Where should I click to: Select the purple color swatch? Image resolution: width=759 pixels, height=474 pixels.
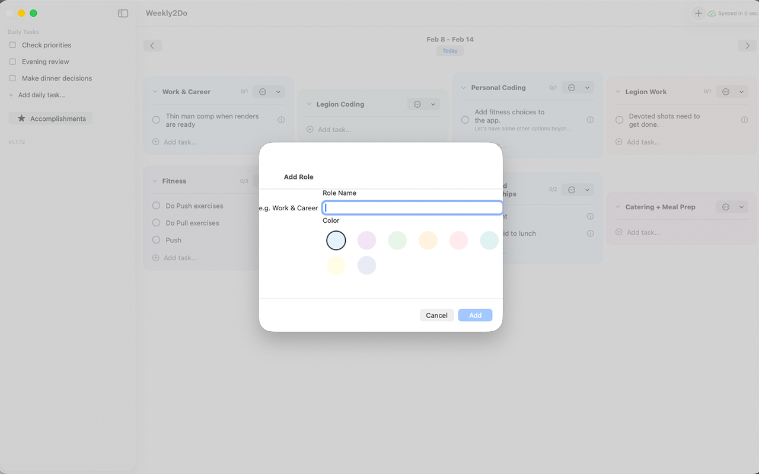[366, 240]
